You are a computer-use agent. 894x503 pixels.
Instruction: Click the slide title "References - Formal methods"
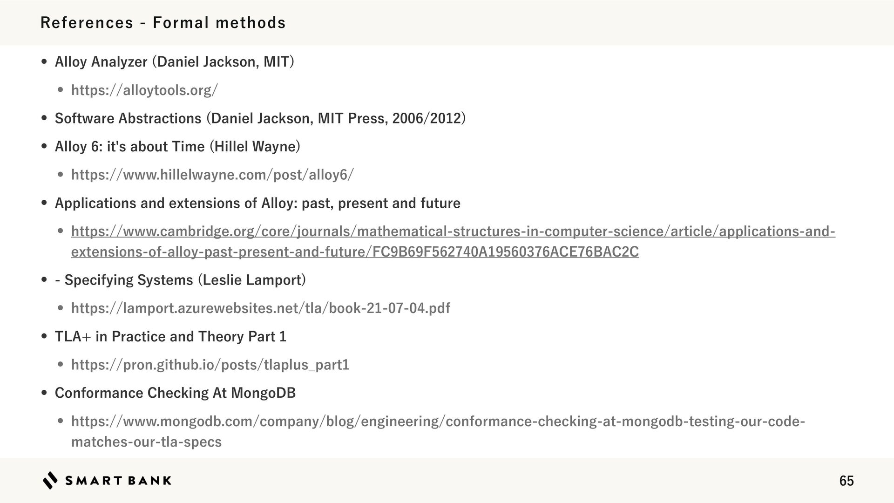point(163,22)
